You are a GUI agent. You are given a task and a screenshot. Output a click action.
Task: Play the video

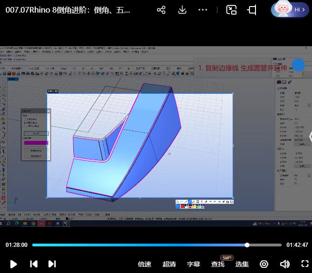click(x=14, y=264)
